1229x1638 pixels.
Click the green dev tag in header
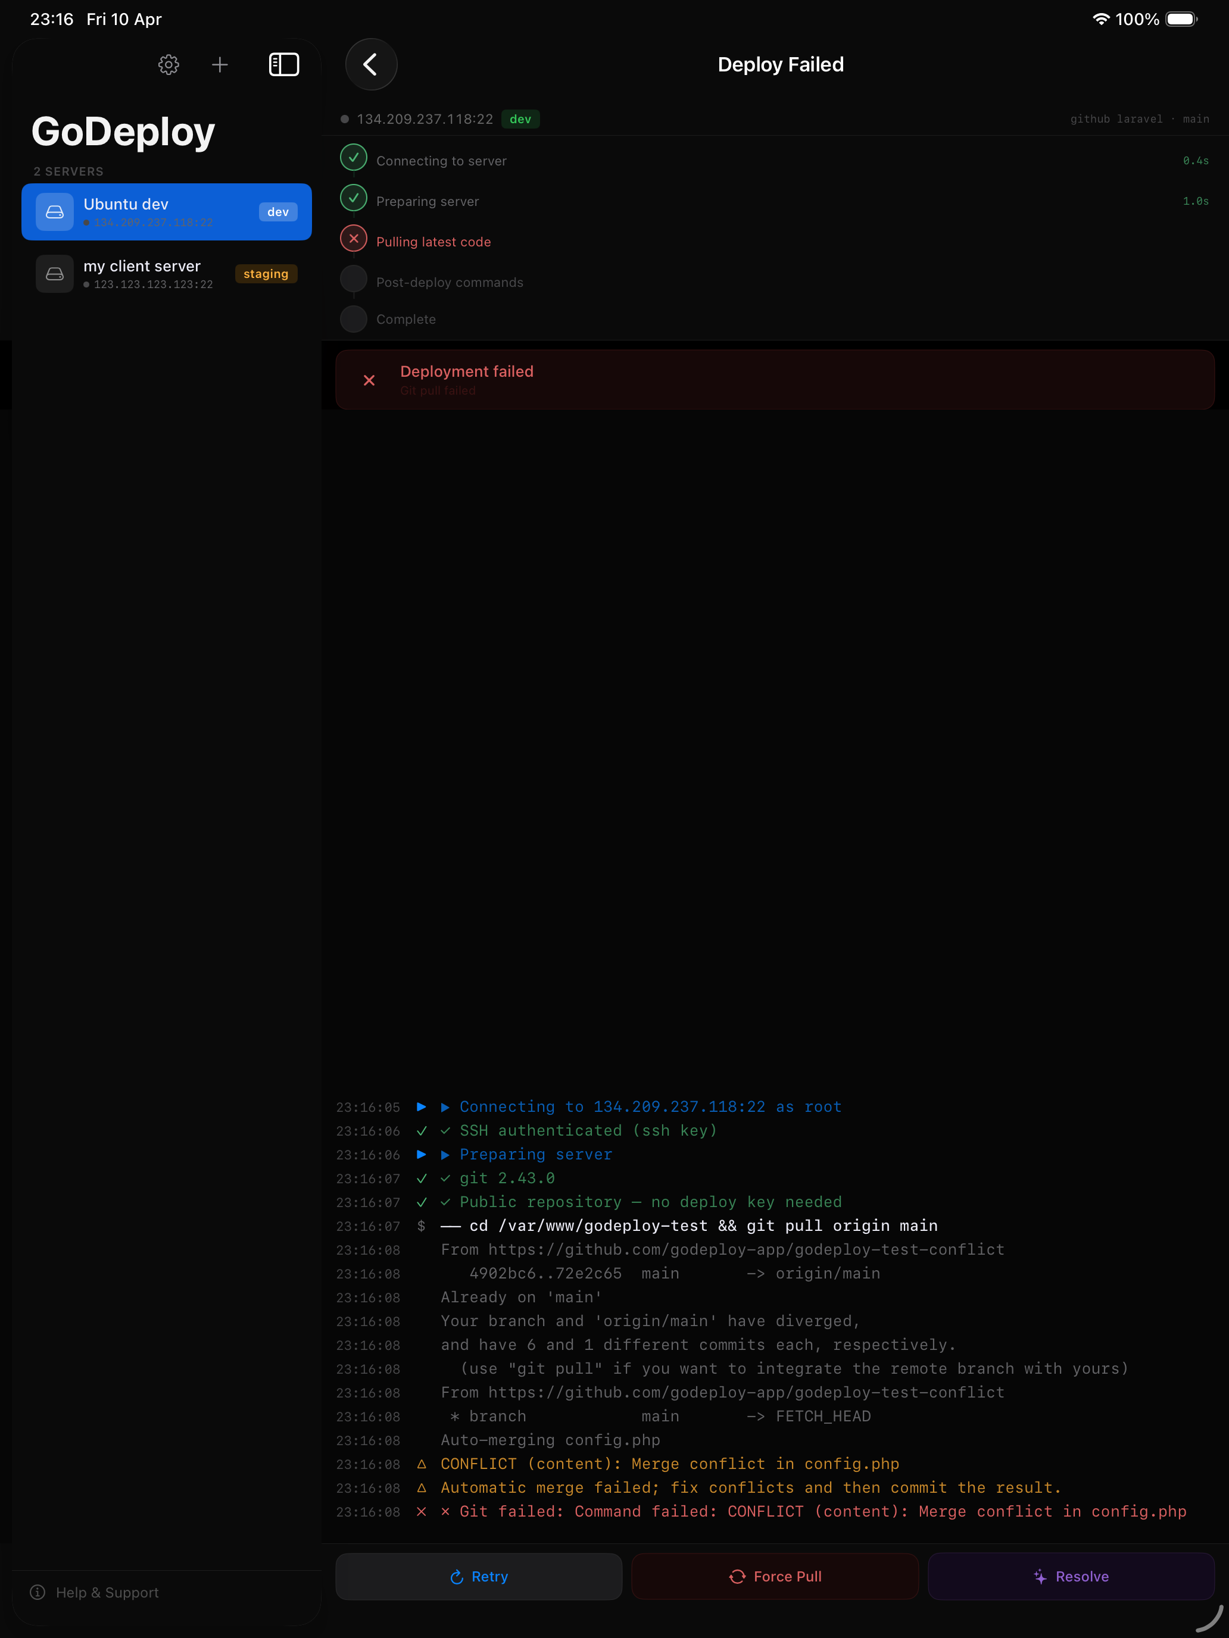point(521,119)
